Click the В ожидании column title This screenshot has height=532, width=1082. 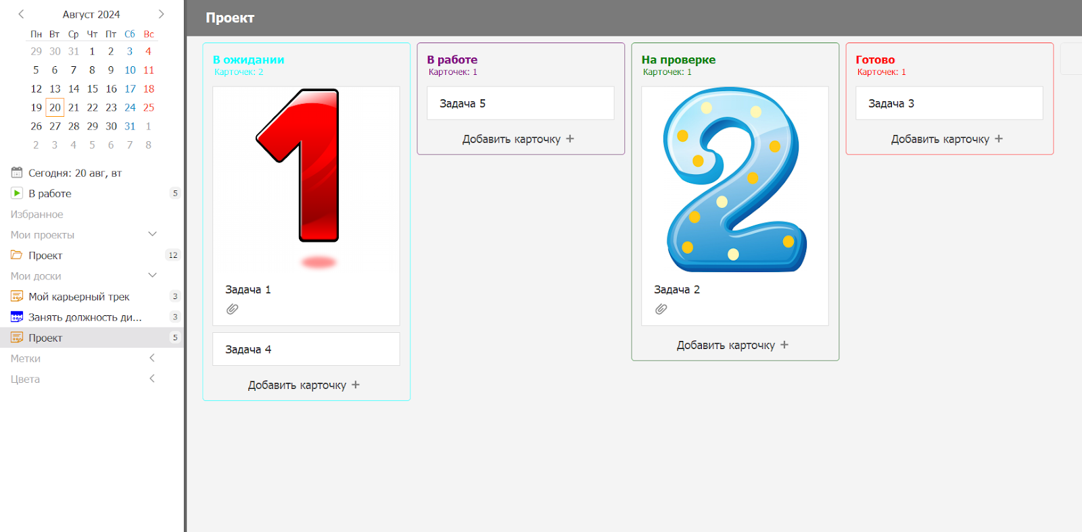(x=249, y=59)
